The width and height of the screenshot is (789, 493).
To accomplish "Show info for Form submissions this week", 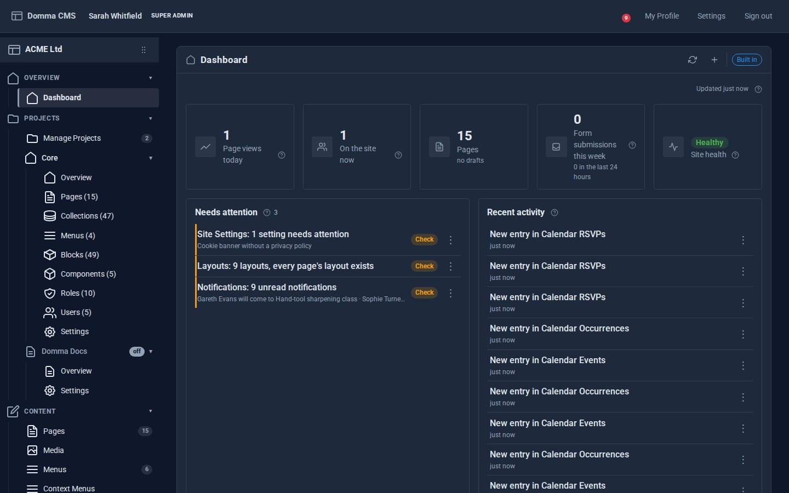I will pos(632,145).
